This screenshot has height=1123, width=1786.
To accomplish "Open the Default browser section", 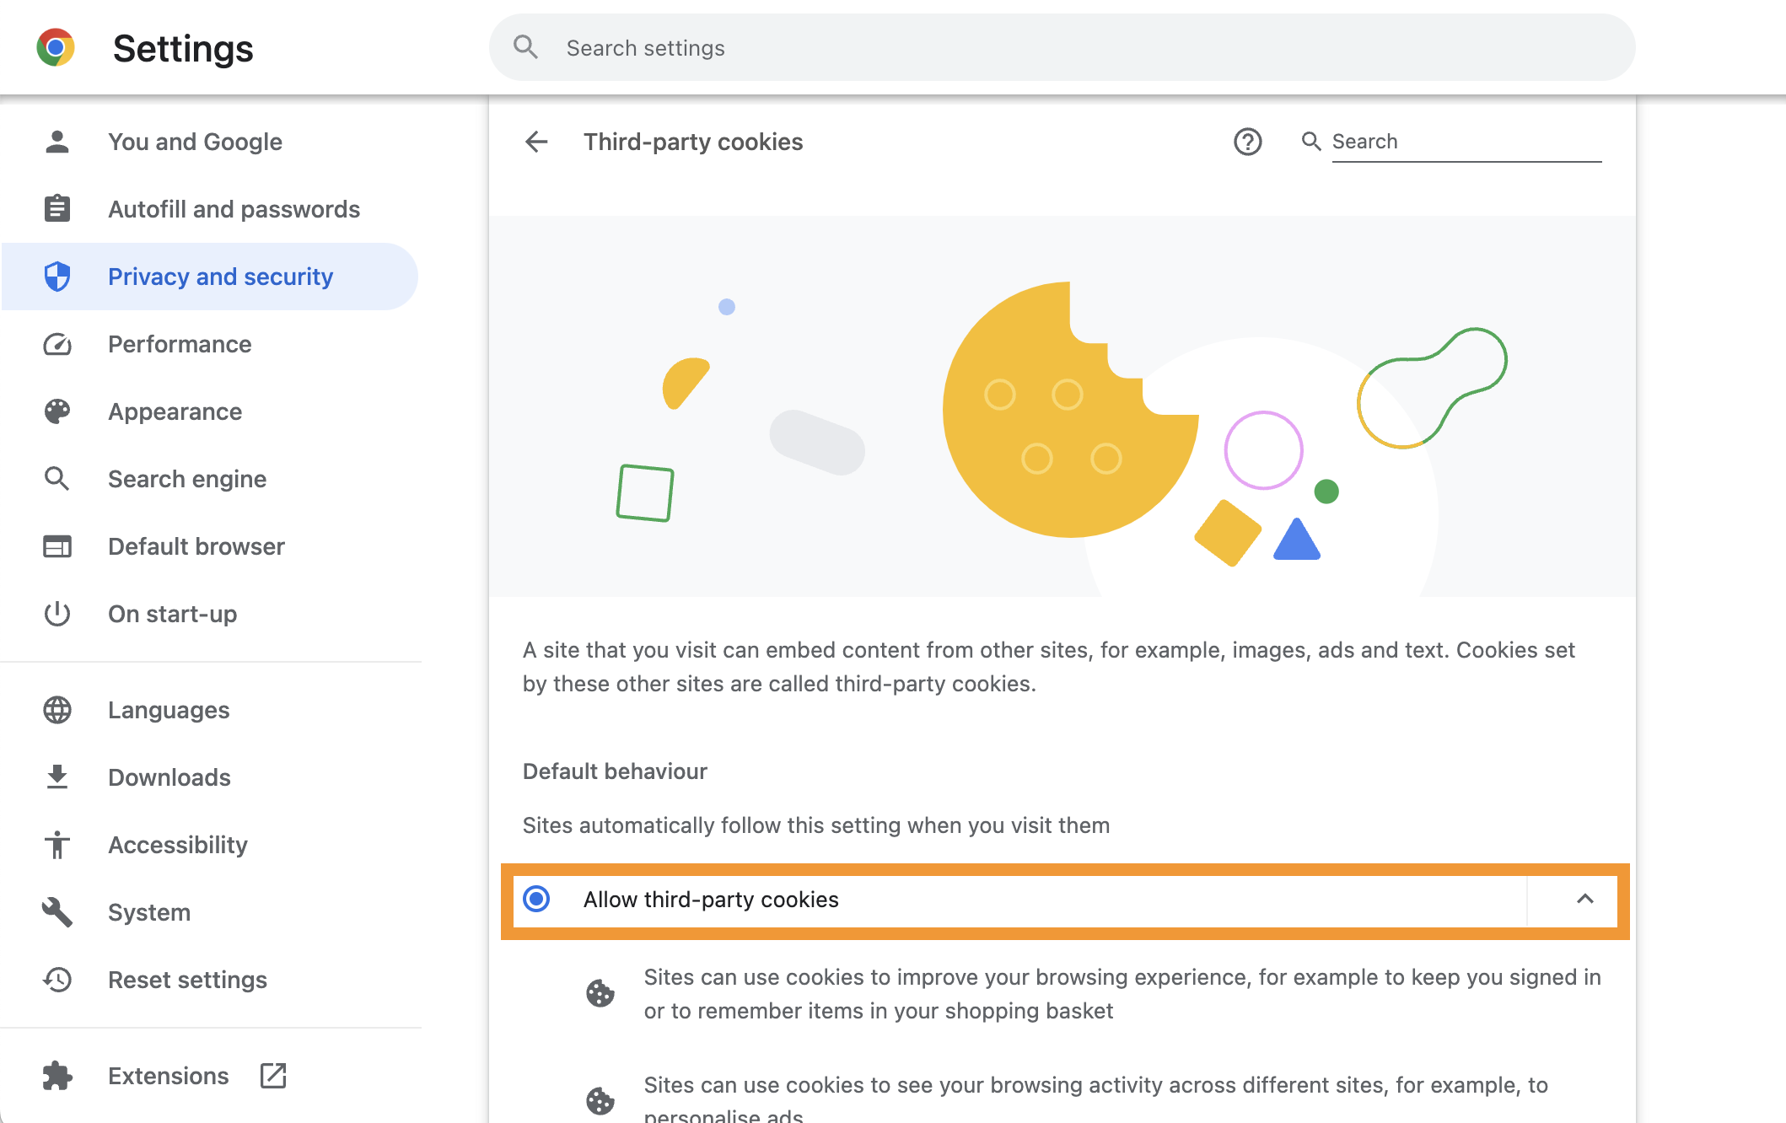I will pos(196,546).
